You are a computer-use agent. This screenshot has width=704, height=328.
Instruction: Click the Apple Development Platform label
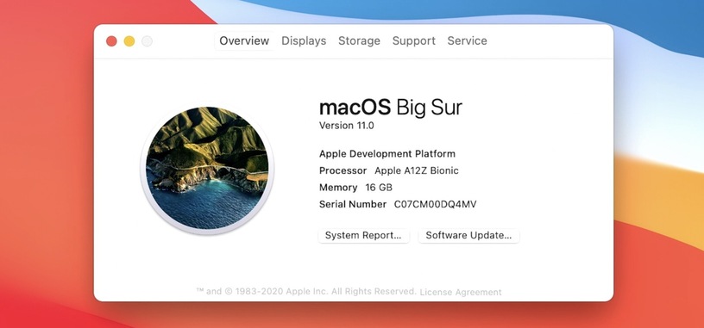click(387, 154)
